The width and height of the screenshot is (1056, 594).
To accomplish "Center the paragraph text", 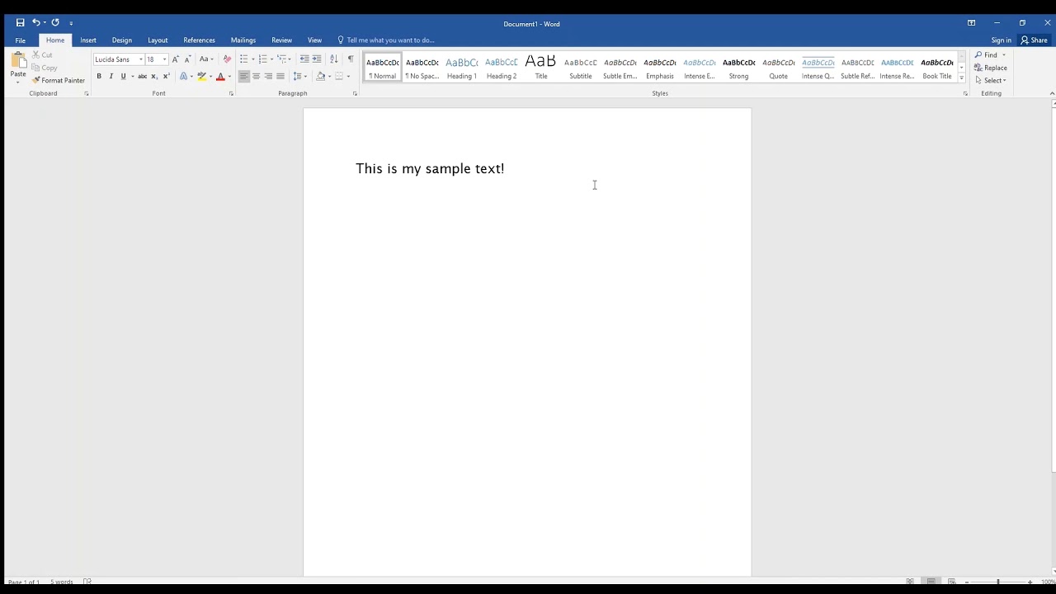I will click(x=256, y=77).
